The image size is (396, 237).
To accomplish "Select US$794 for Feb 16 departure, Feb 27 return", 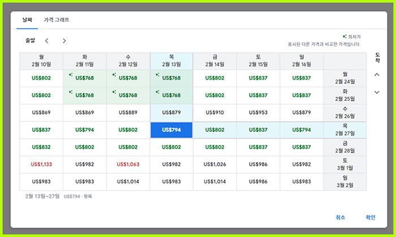I will [301, 130].
